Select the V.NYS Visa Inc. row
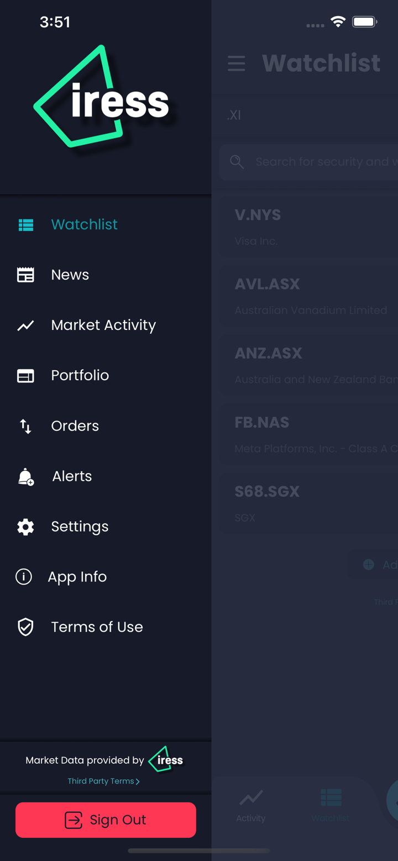Viewport: 398px width, 861px height. (310, 227)
